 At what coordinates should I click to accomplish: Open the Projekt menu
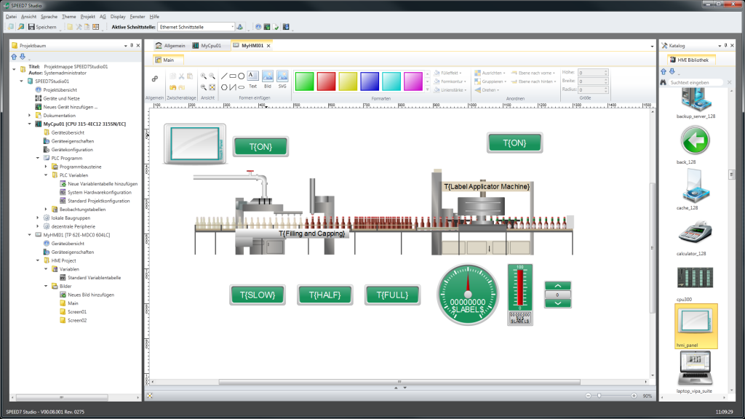point(87,17)
